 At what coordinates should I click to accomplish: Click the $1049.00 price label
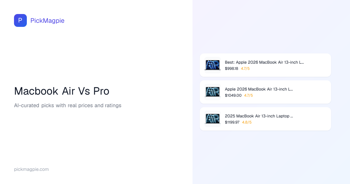(233, 96)
